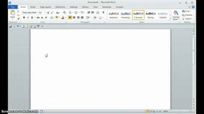The image size is (204, 114).
Task: Toggle Superscript formatting
Action: [46, 18]
